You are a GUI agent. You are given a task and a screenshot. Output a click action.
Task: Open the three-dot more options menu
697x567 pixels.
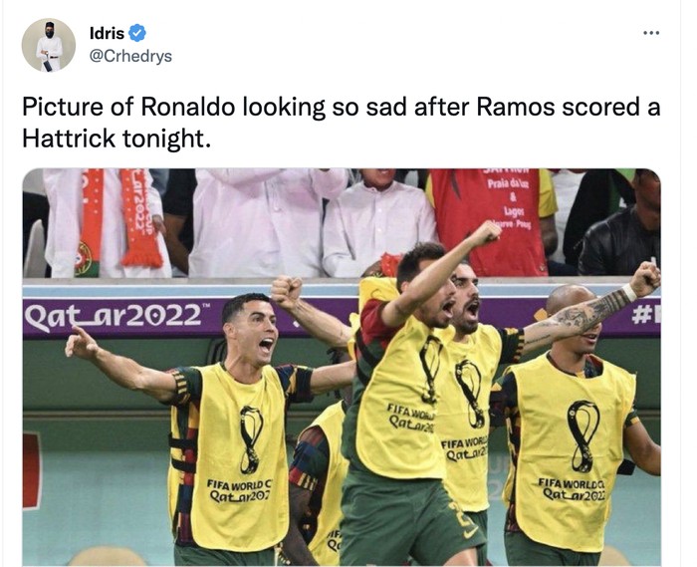651,33
